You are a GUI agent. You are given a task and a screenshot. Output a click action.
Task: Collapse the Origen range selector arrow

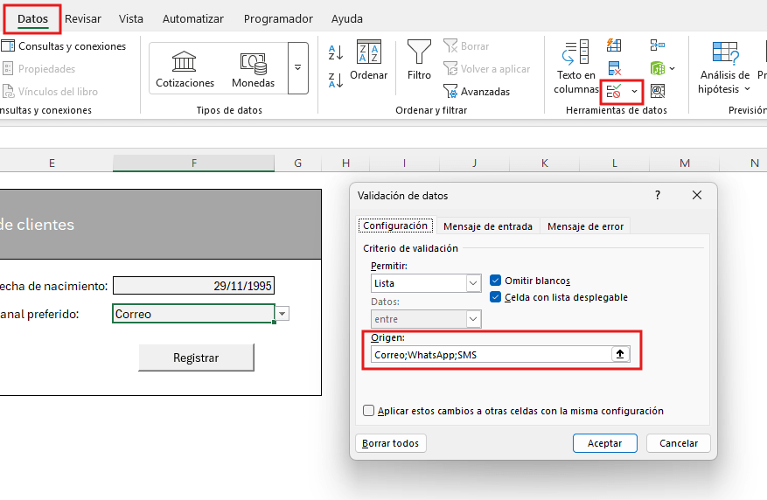[620, 354]
